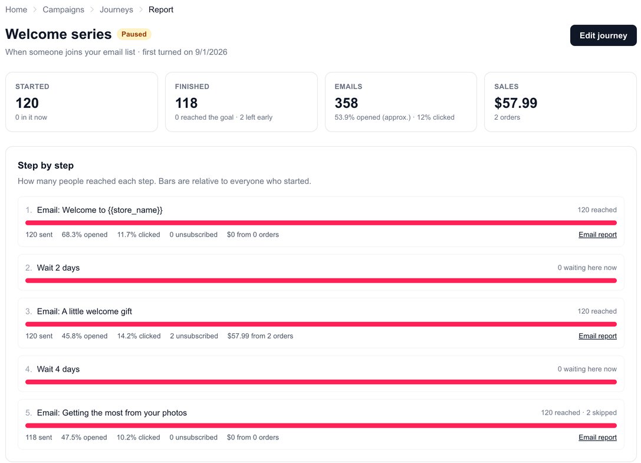Click '0 in it now' text
Image resolution: width=641 pixels, height=463 pixels.
(x=31, y=117)
